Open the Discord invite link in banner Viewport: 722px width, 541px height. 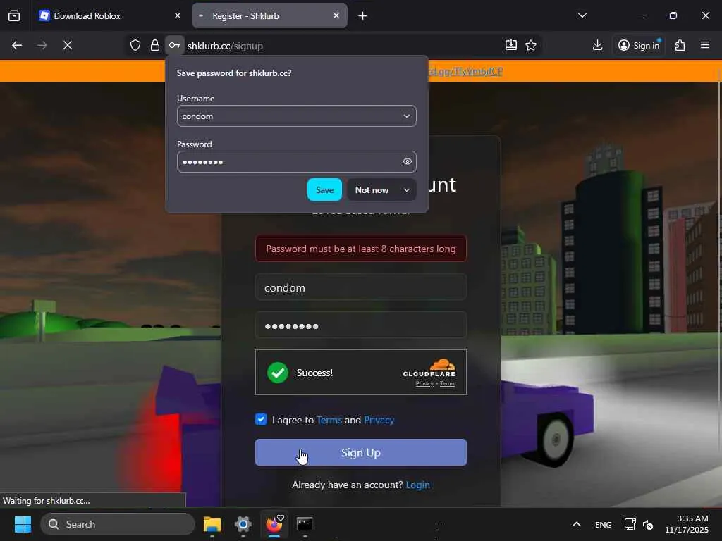465,71
